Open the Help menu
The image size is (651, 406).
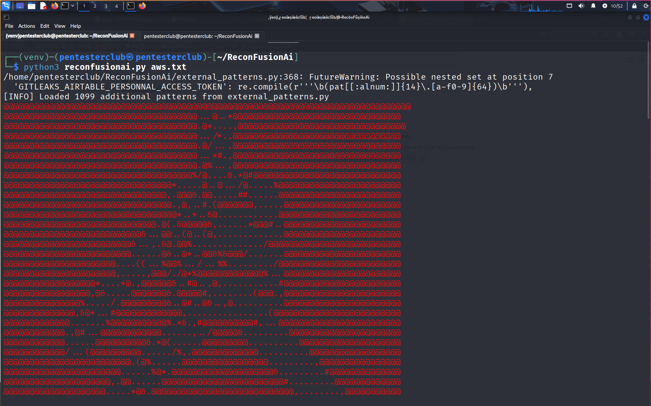point(76,26)
